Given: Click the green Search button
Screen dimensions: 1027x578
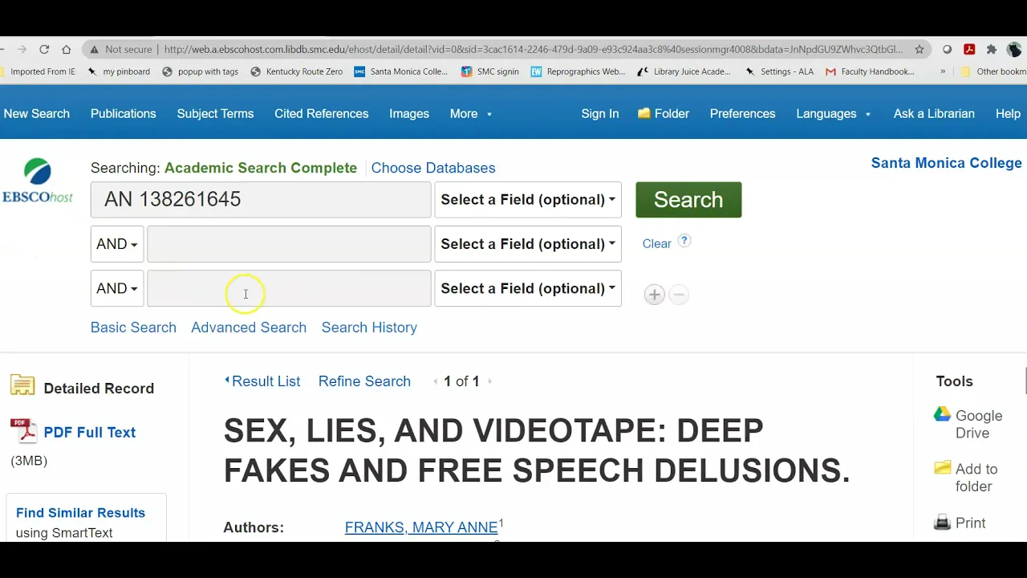Looking at the screenshot, I should [688, 200].
